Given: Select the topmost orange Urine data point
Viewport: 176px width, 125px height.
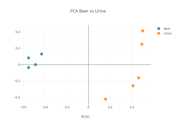Looking at the screenshot, I should pos(143,31).
